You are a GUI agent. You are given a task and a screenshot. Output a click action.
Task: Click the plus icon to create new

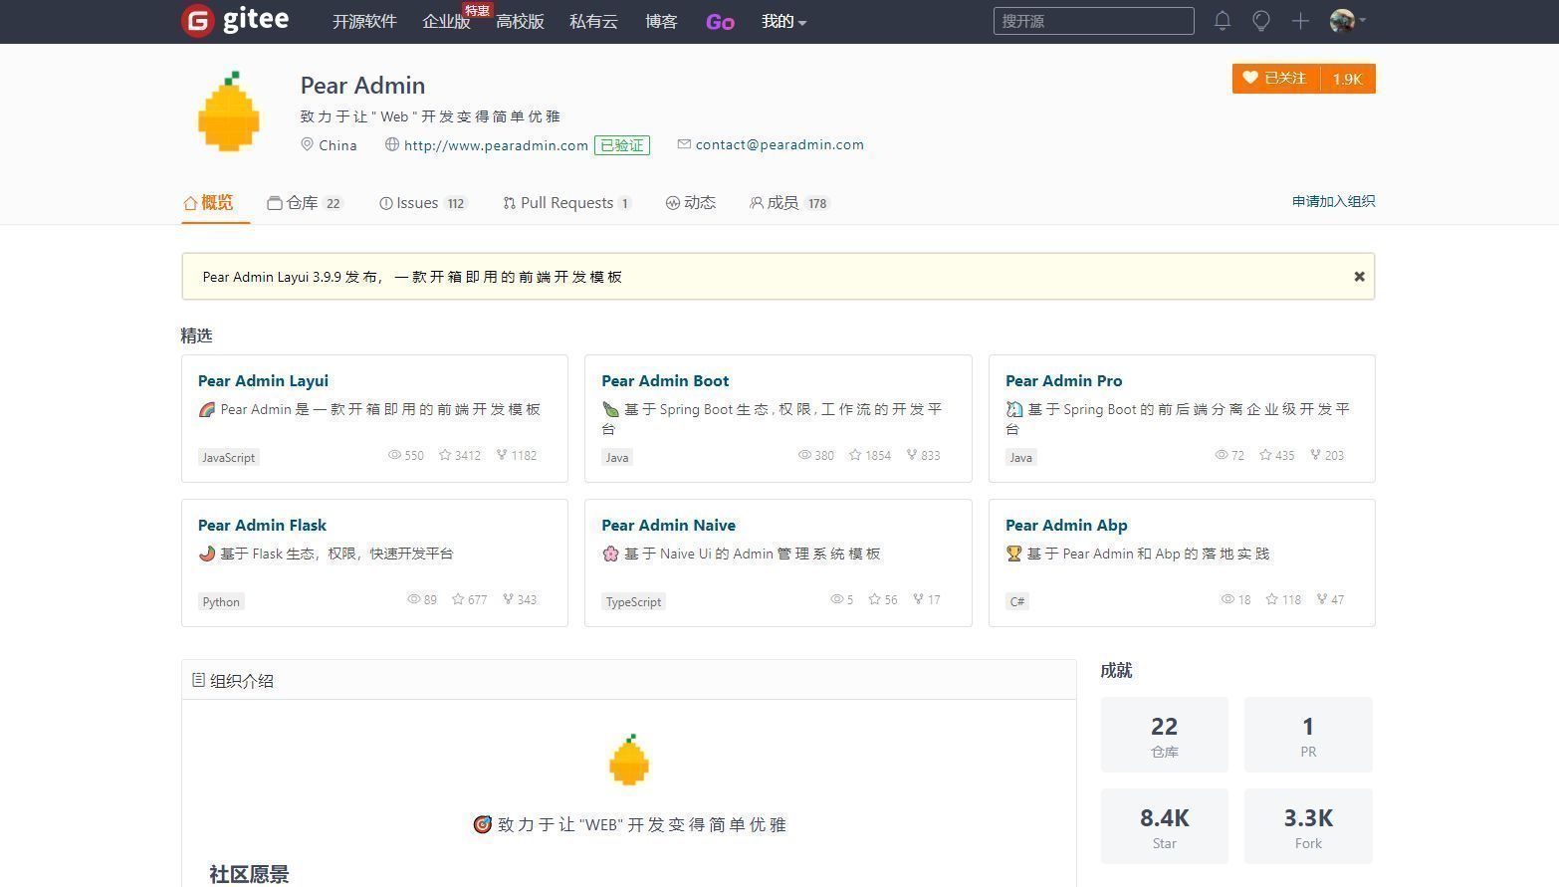[x=1300, y=21]
